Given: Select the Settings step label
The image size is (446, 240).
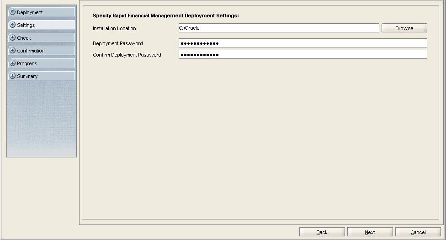Looking at the screenshot, I should 26,25.
